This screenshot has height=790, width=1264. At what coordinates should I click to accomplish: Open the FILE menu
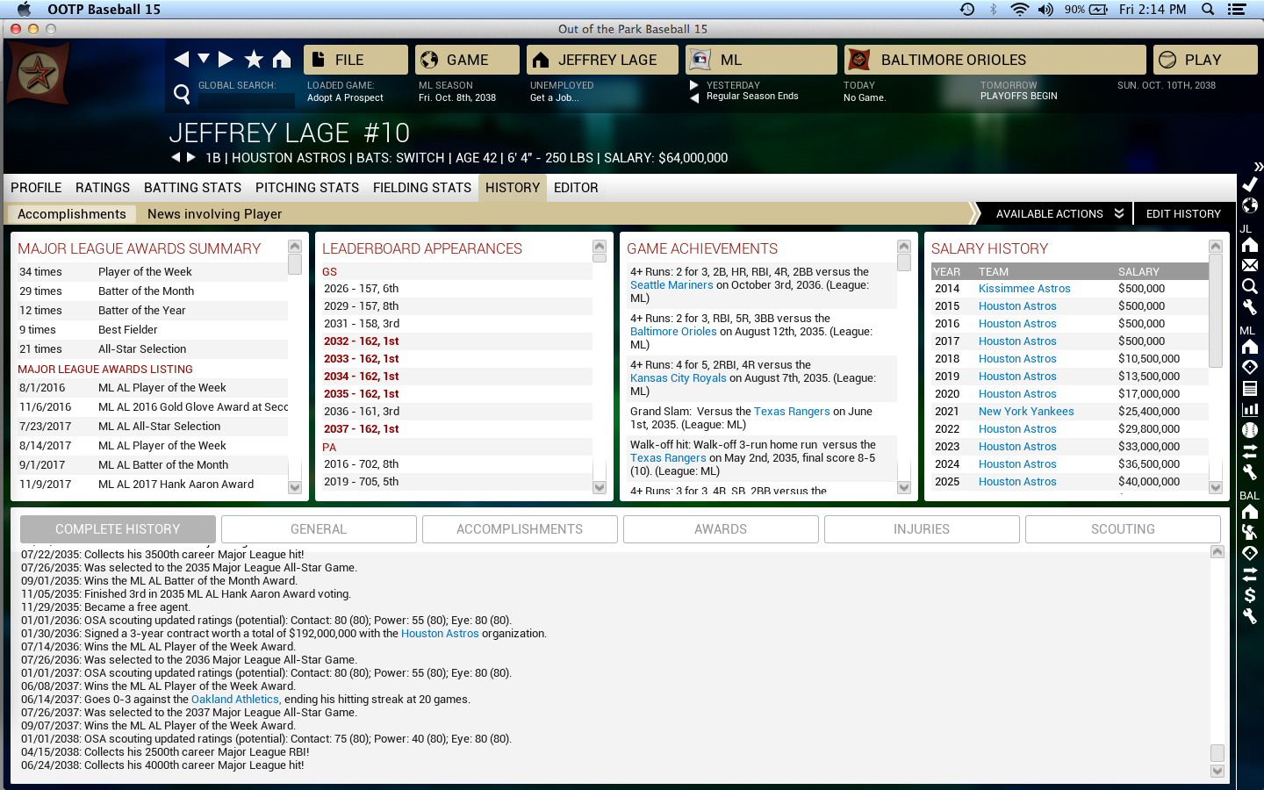[x=355, y=60]
